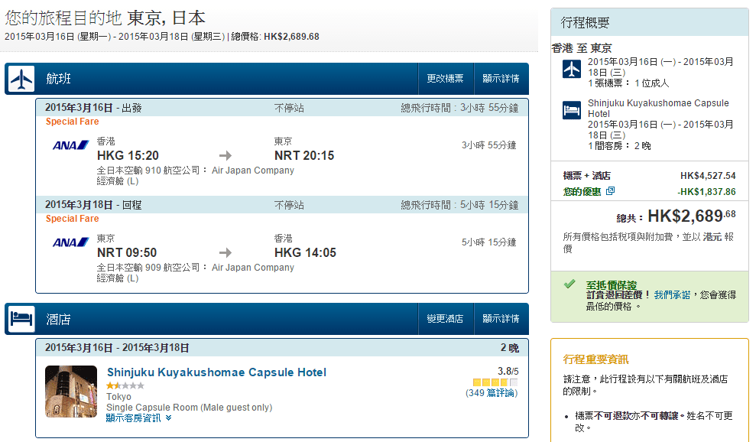
Task: Click the hotel thumbnail photo
Action: coord(71,391)
